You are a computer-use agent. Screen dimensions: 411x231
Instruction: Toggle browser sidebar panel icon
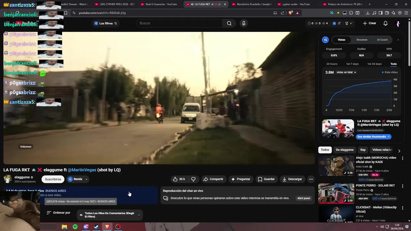coord(380,13)
